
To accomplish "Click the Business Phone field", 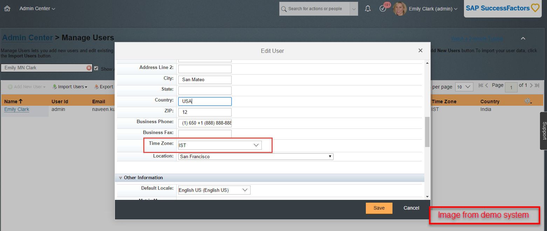I will click(205, 123).
